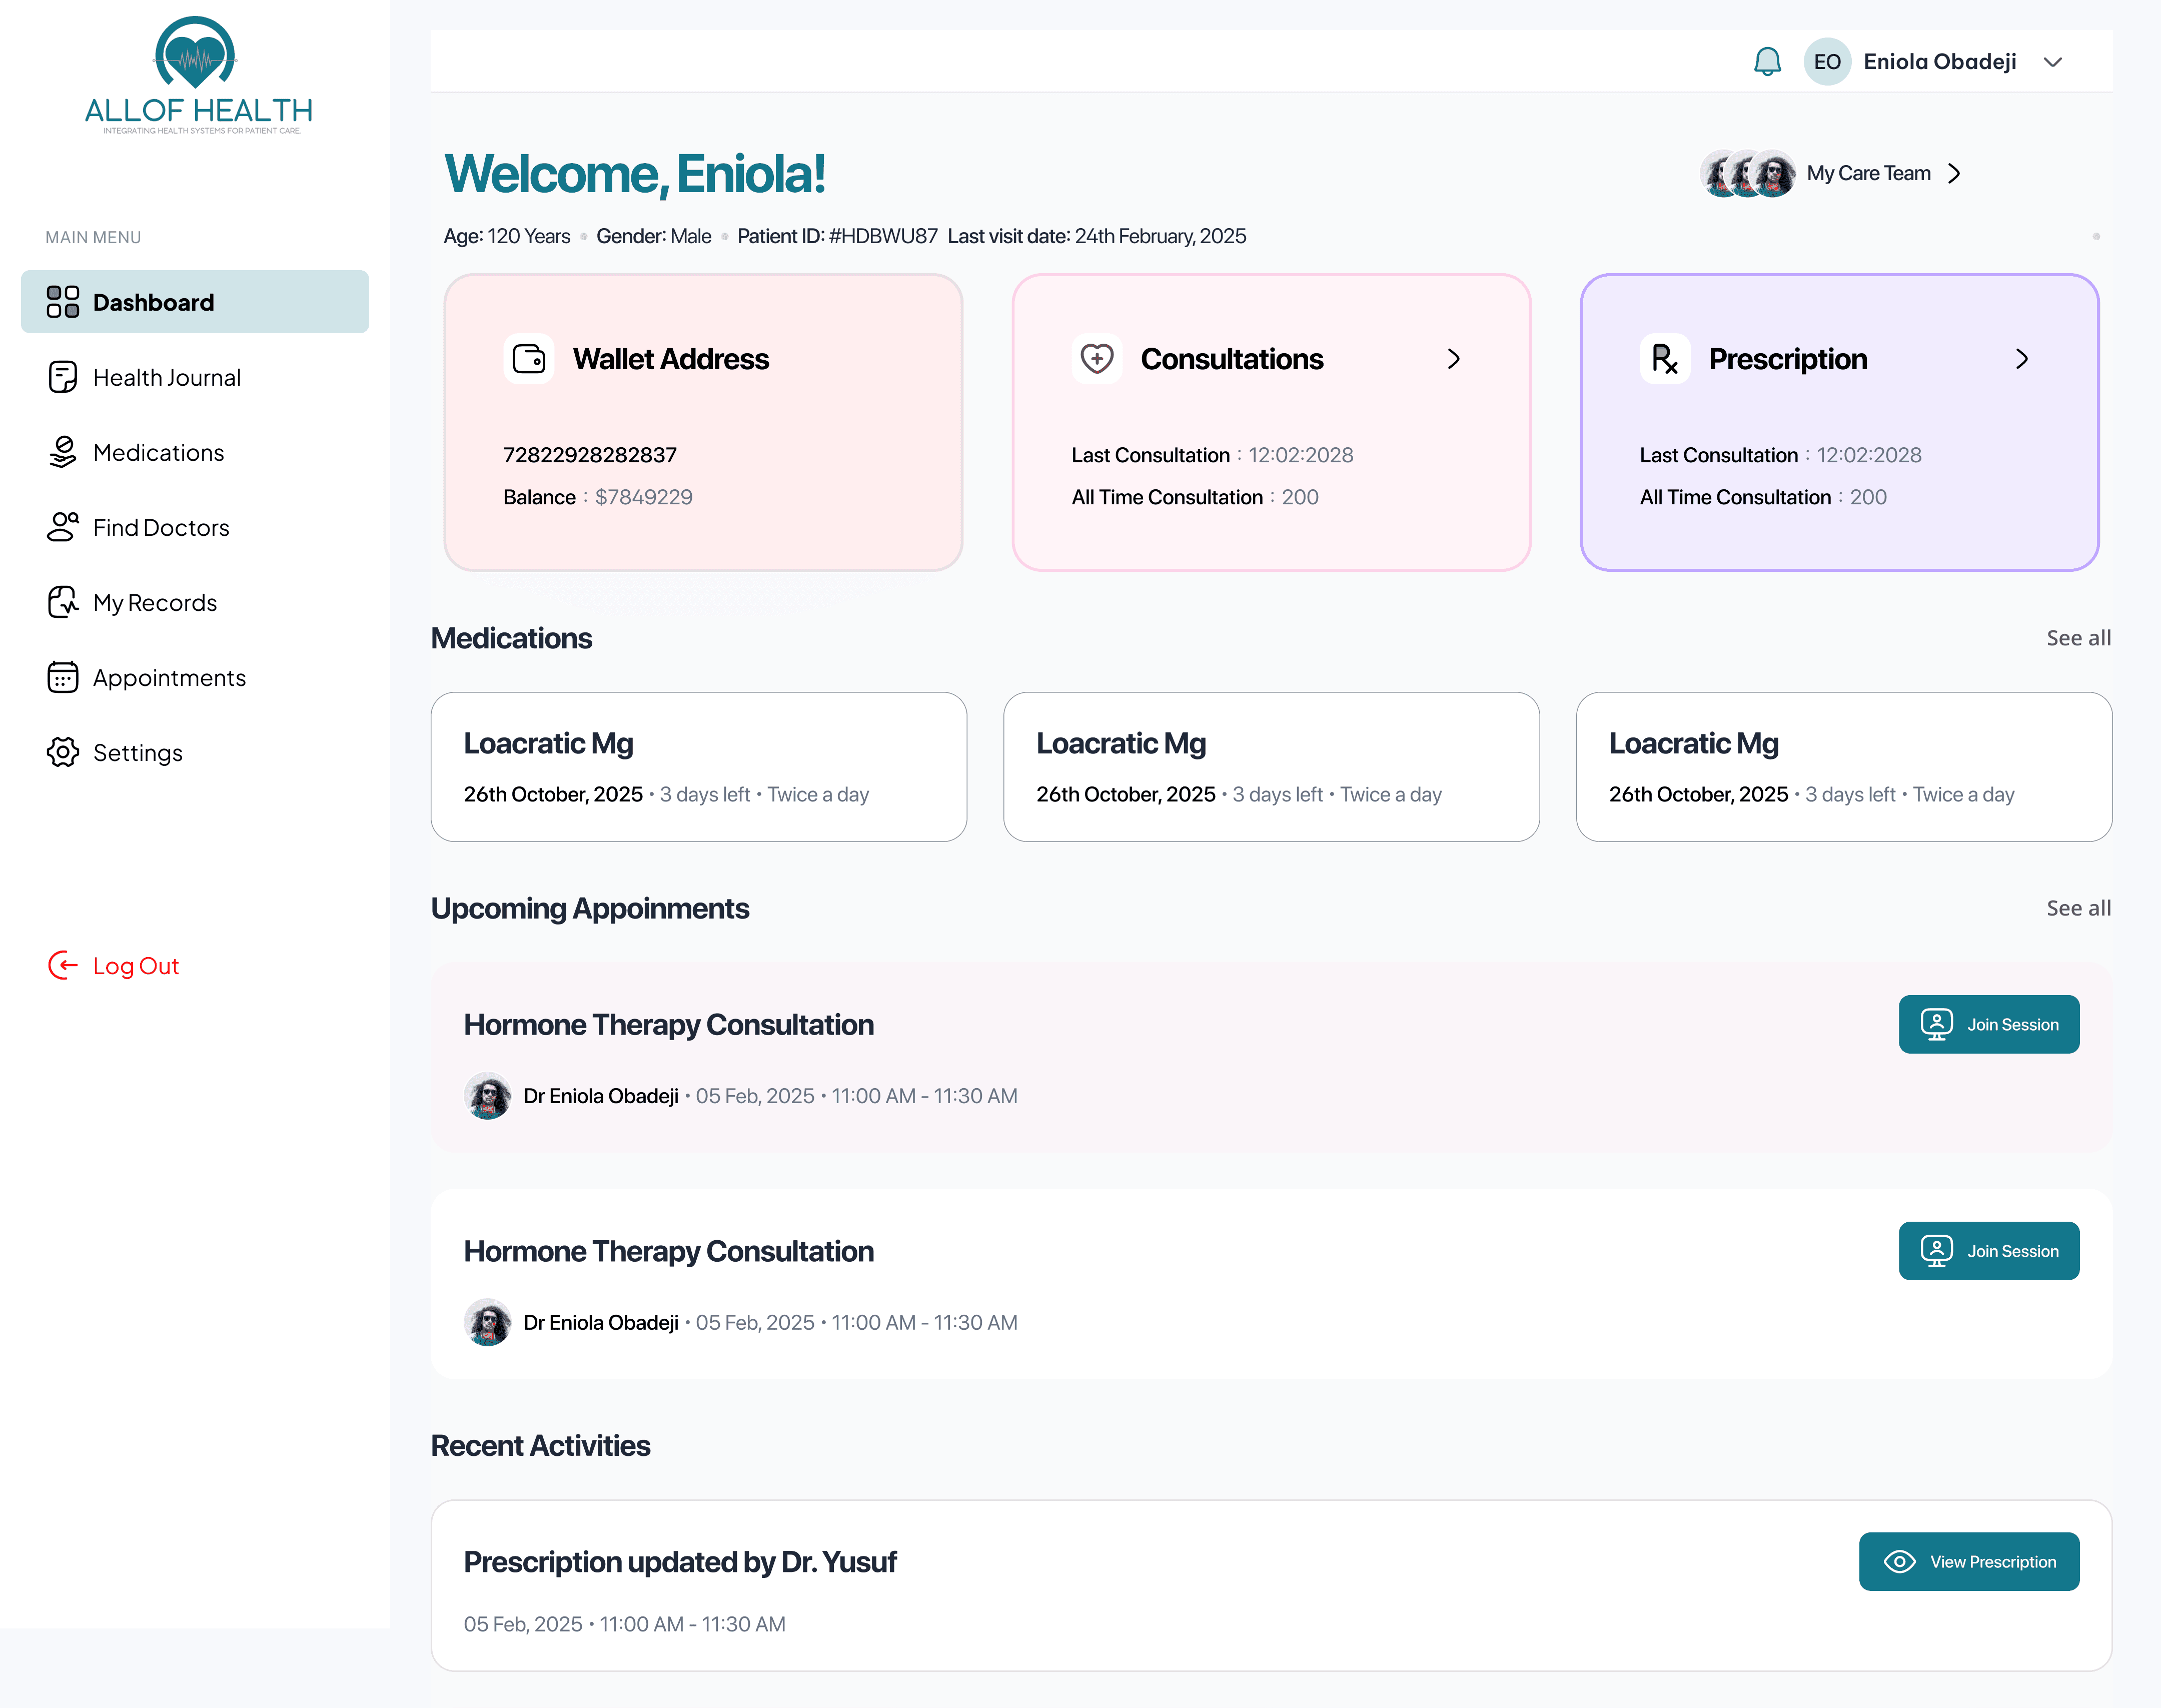The height and width of the screenshot is (1708, 2161).
Task: Click the notification bell icon
Action: pos(1767,62)
